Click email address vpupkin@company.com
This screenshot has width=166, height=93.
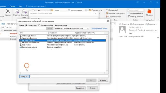tap(83, 40)
